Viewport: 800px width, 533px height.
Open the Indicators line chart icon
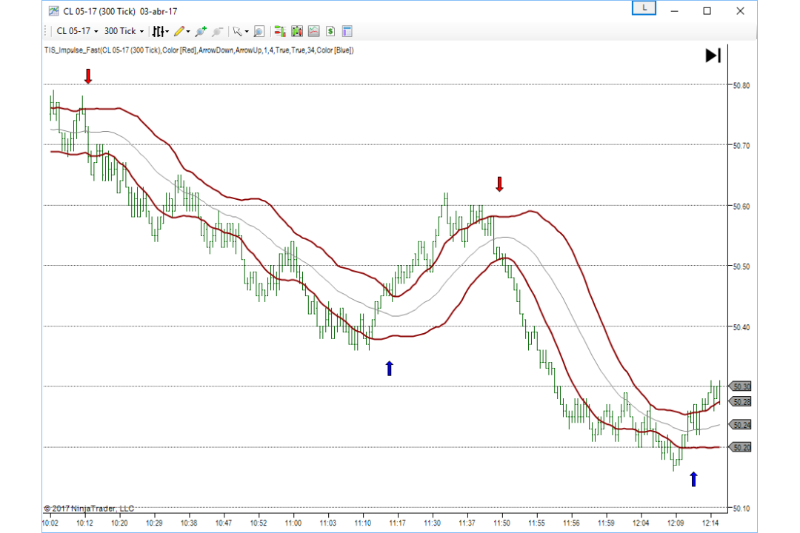tap(314, 31)
